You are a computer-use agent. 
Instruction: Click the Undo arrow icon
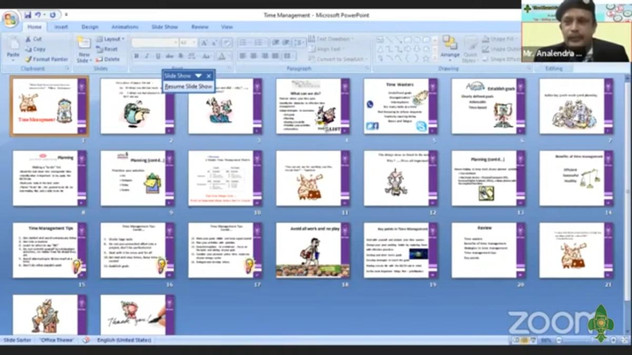pyautogui.click(x=38, y=15)
